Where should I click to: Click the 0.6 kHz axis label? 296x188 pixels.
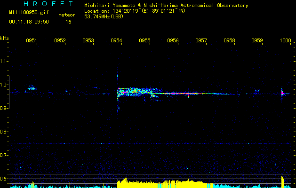(x=3, y=179)
